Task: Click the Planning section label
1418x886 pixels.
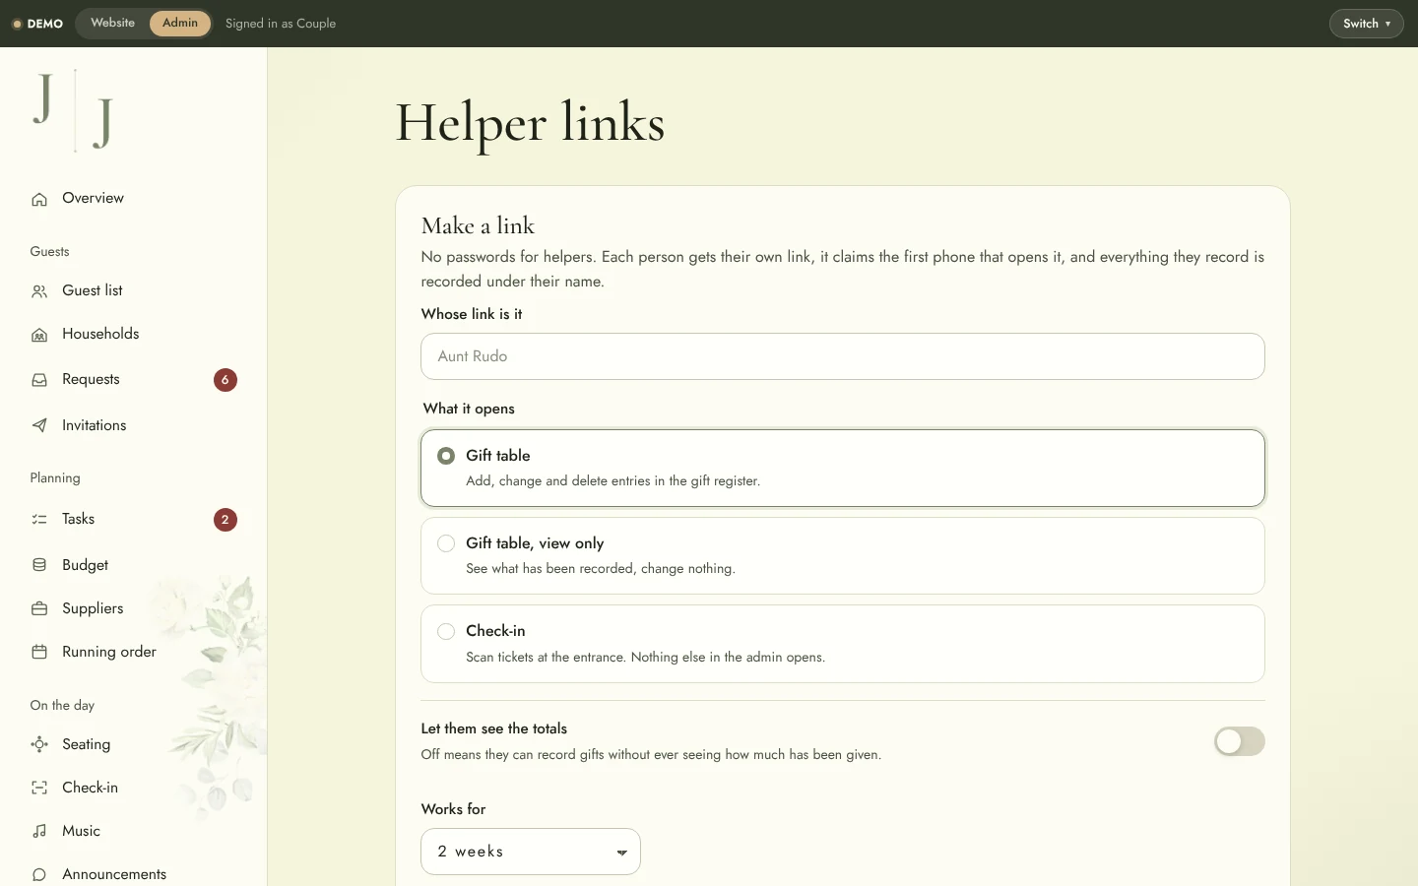Action: pos(55,478)
